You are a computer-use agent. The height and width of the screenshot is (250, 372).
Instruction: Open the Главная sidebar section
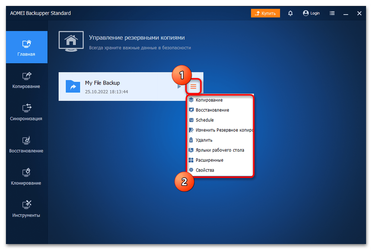26,47
